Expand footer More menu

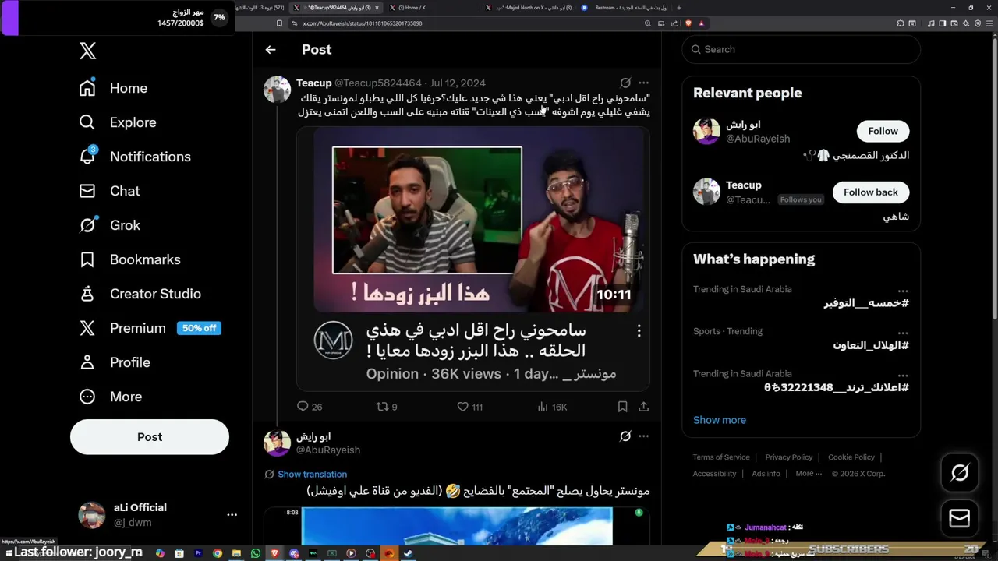coord(809,474)
